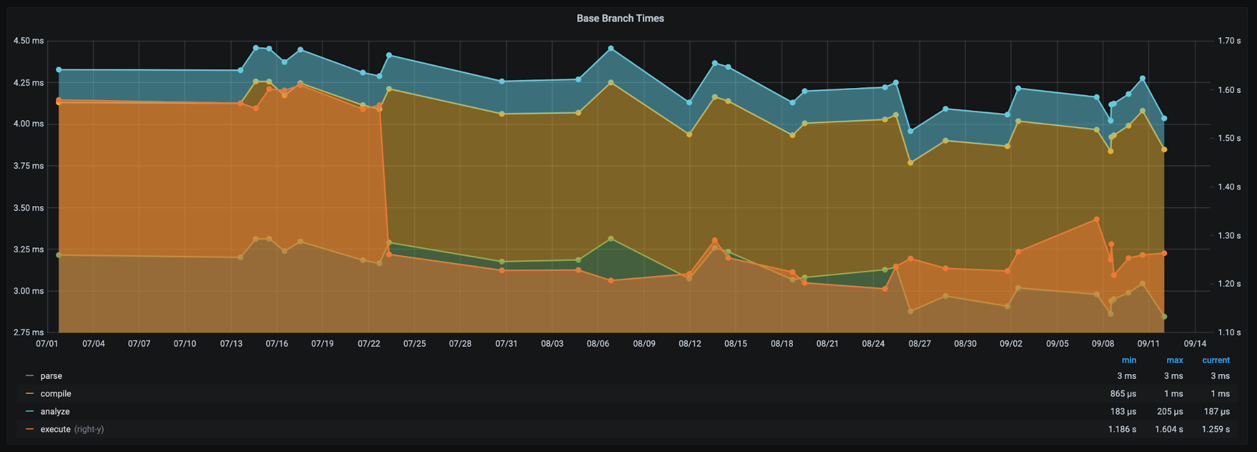The image size is (1257, 452).
Task: Toggle the parse series in the legend
Action: (51, 376)
